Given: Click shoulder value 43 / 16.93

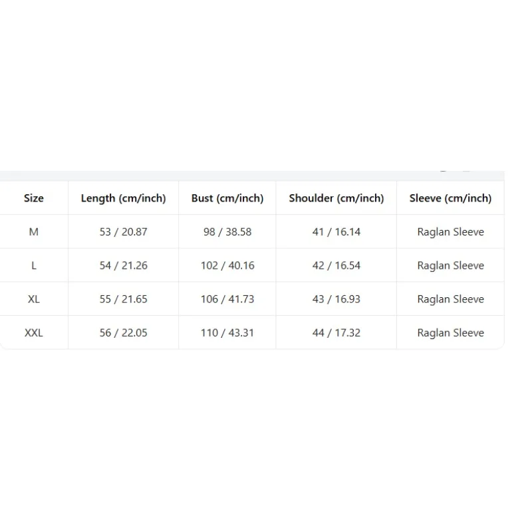Looking at the screenshot, I should point(336,299).
